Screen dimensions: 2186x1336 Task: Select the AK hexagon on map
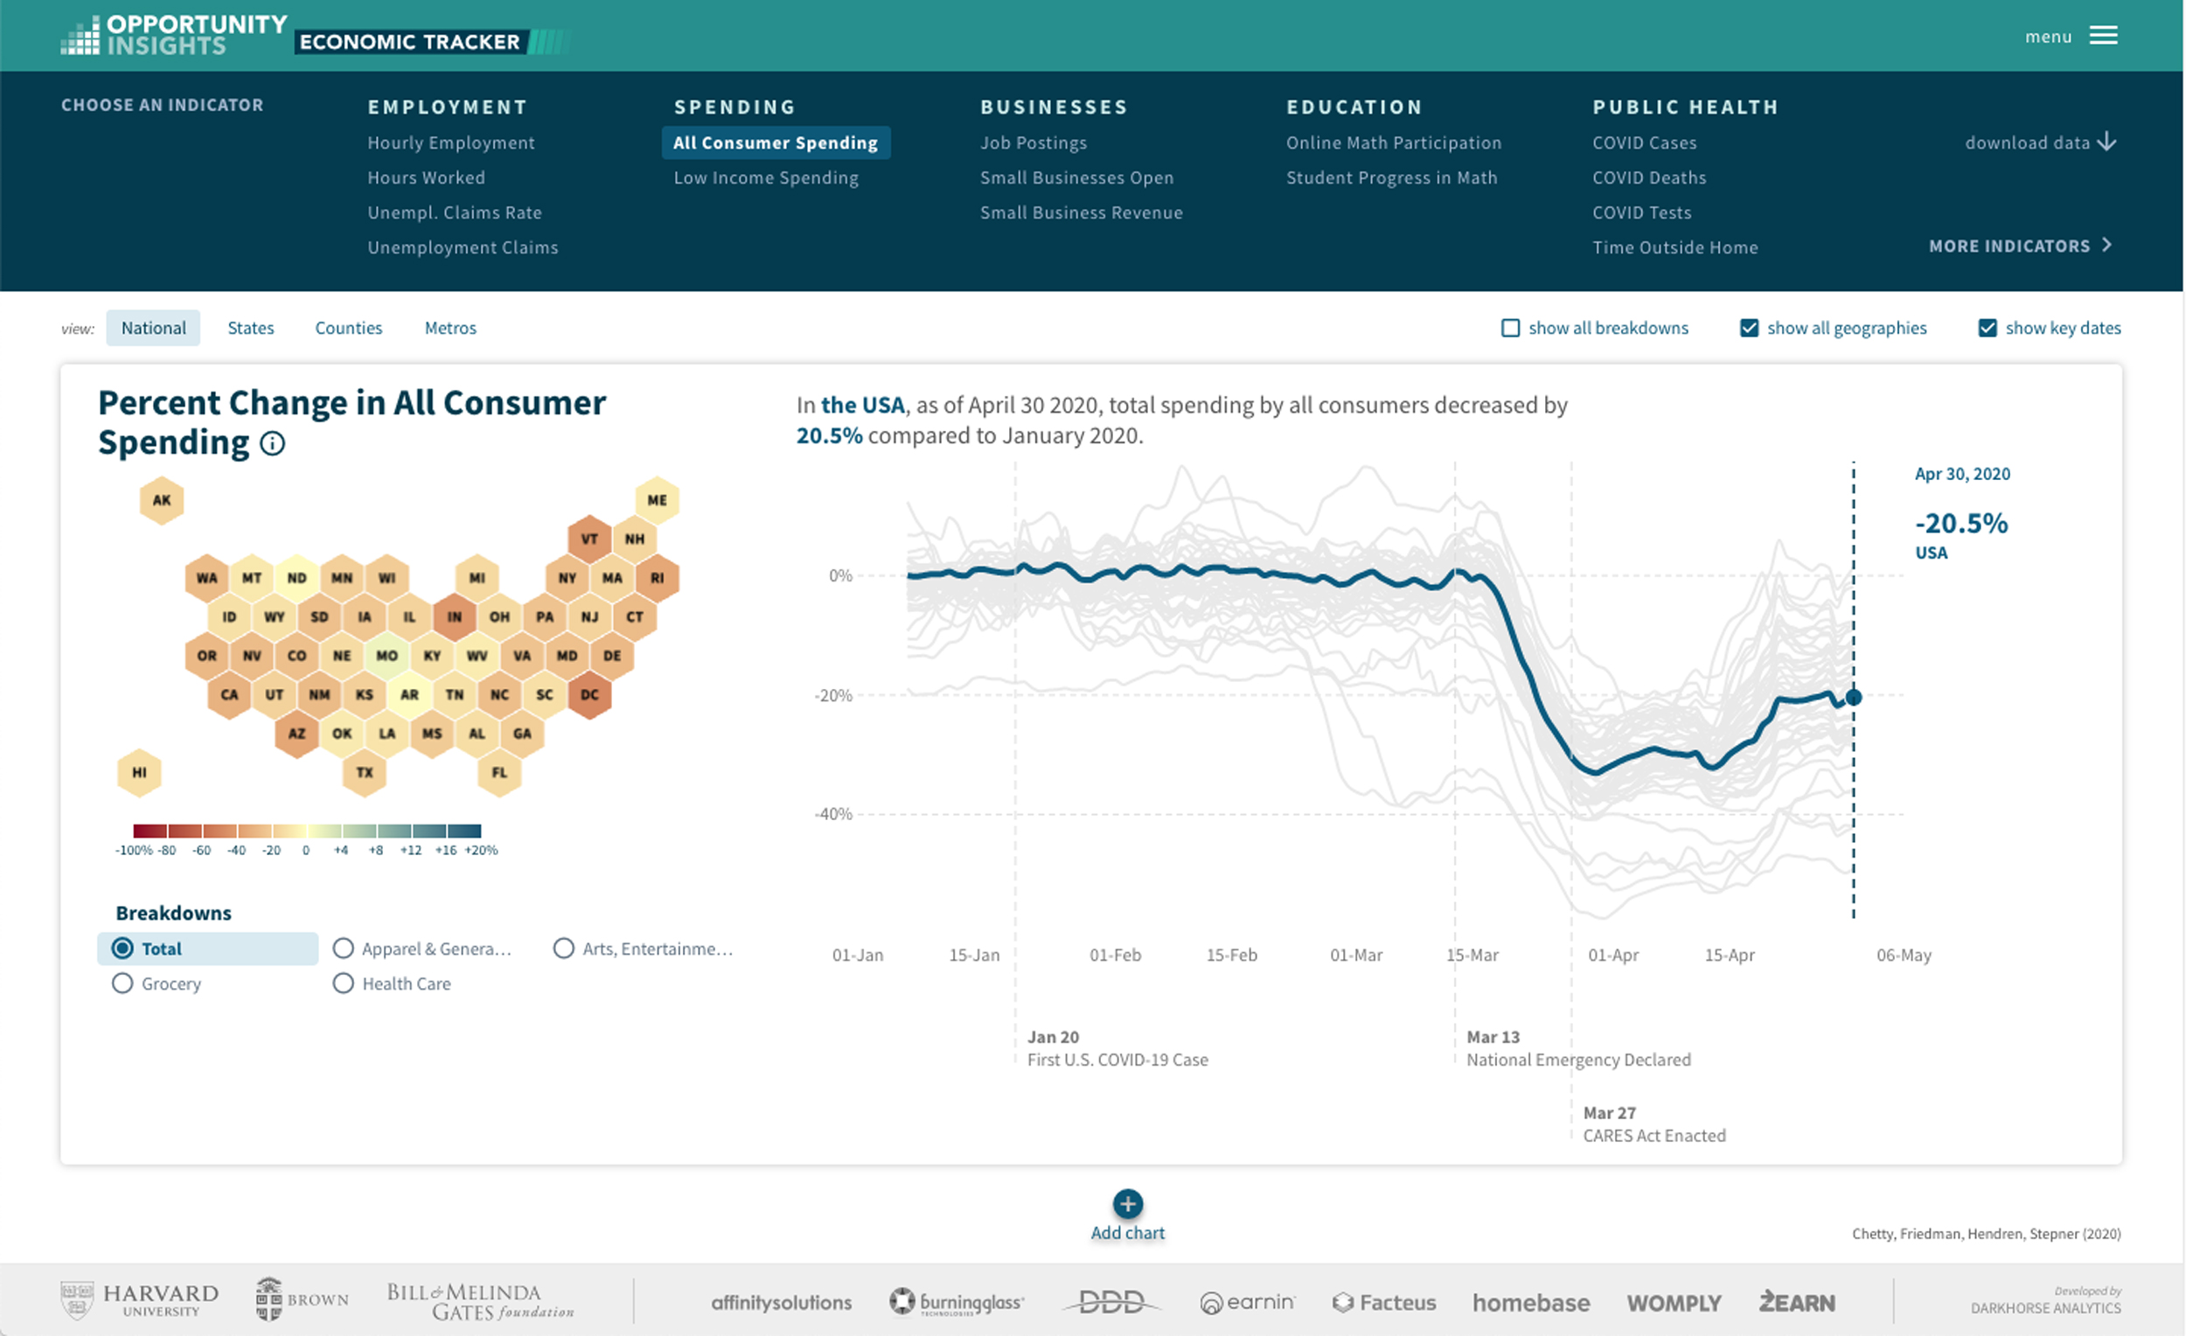tap(162, 500)
